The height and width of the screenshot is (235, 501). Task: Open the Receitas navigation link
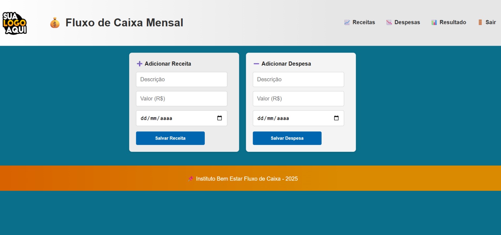point(364,22)
